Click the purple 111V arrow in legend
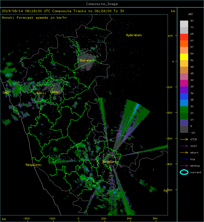The image size is (204, 222). [x=184, y=146]
